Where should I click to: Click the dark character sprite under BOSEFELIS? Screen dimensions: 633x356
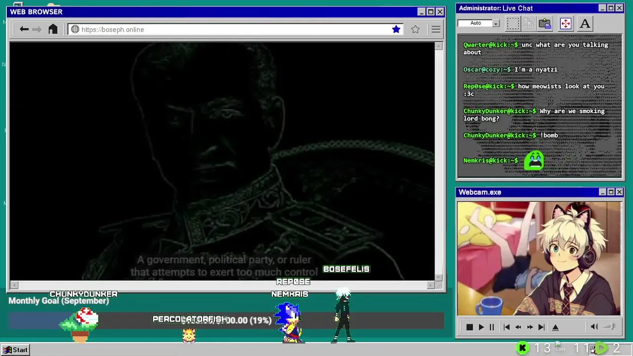343,316
